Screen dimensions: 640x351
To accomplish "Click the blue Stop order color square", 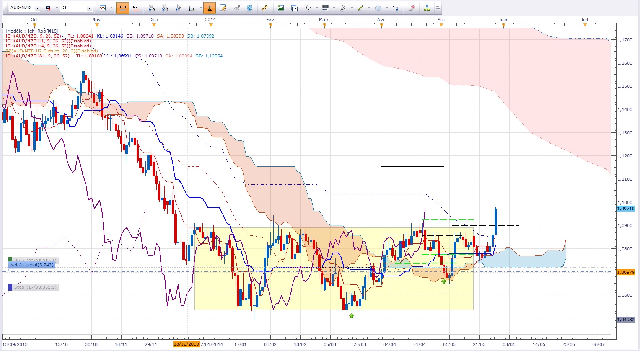I will [x=10, y=287].
